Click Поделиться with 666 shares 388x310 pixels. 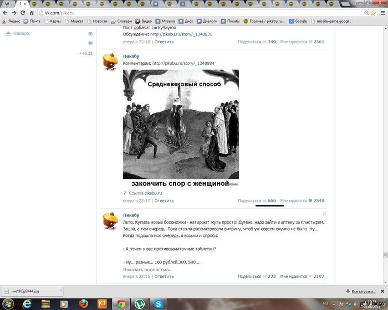point(257,201)
